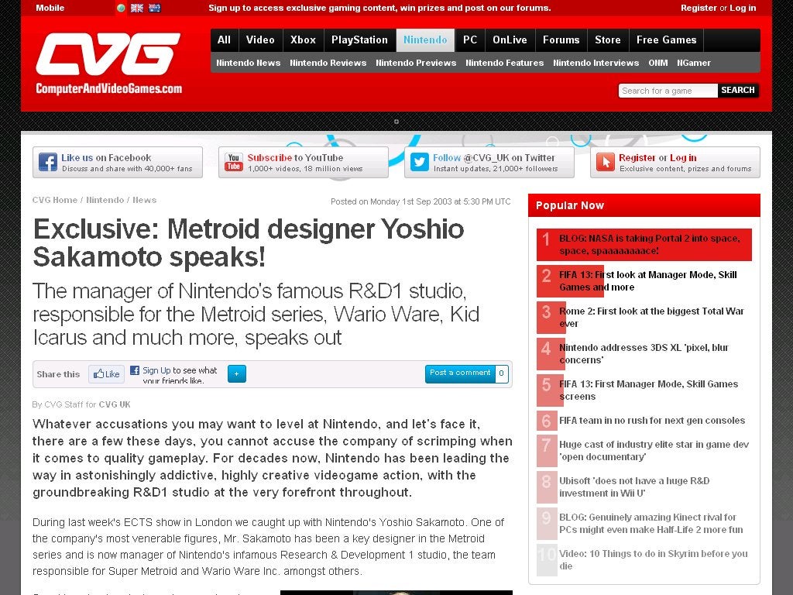Open NASA Portal 2 blog story

click(650, 244)
